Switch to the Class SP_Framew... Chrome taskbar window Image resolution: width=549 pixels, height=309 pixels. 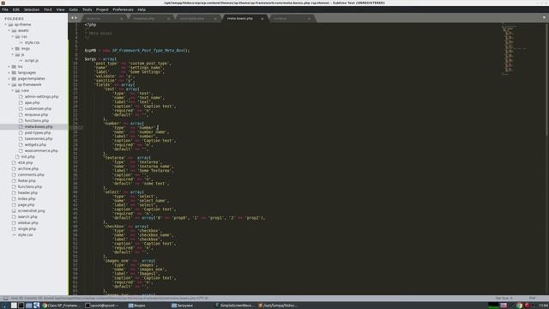tap(62, 306)
